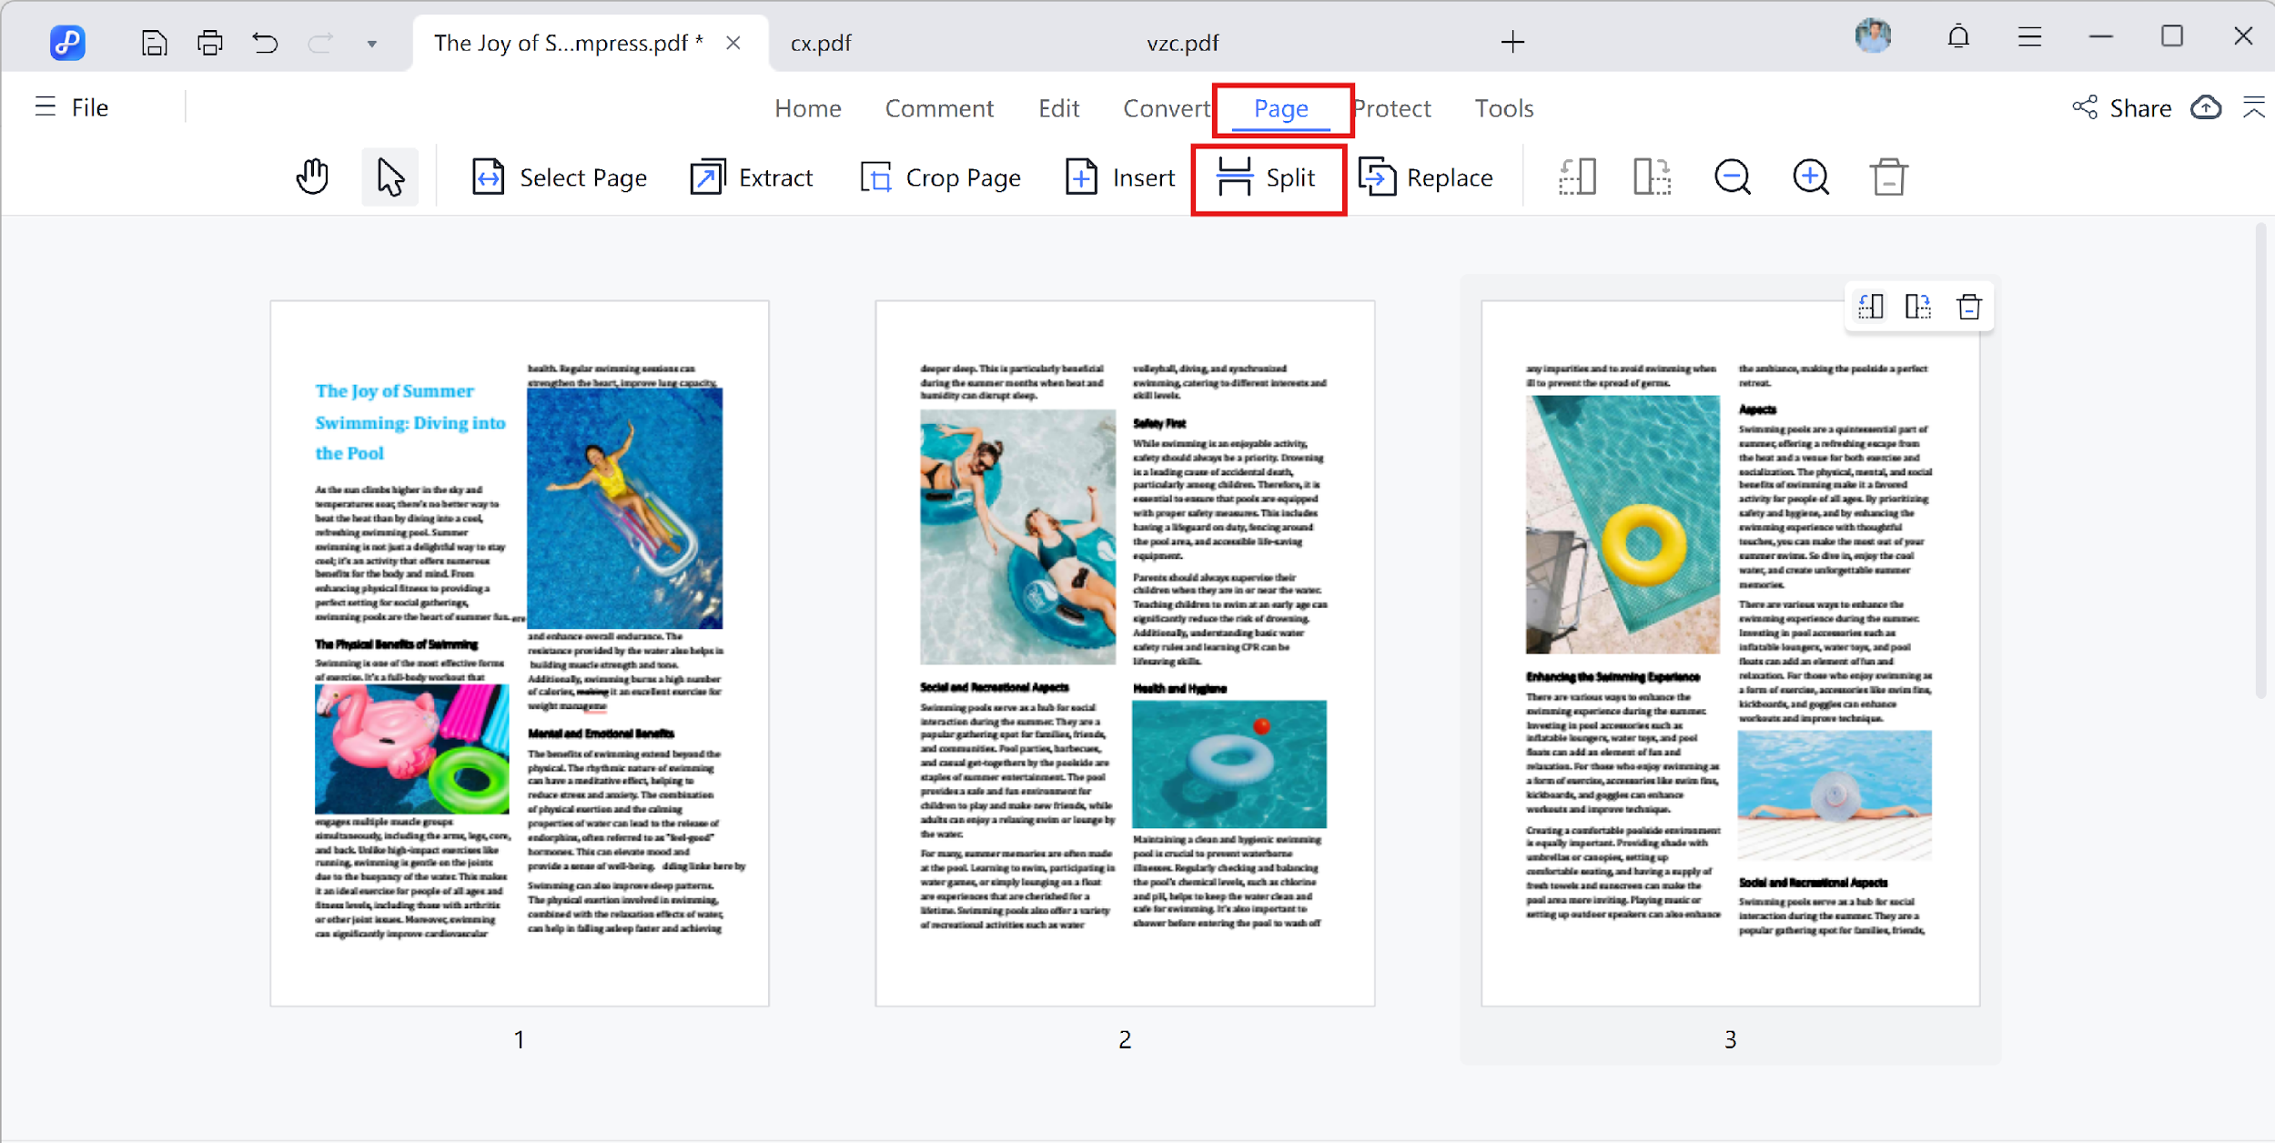
Task: Switch to the selection cursor tool
Action: tap(389, 177)
